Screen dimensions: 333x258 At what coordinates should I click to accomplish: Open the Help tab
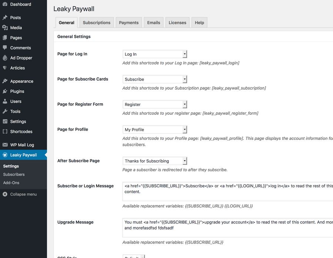[199, 23]
